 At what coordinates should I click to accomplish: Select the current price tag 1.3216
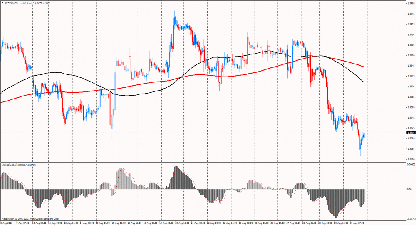click(x=411, y=132)
